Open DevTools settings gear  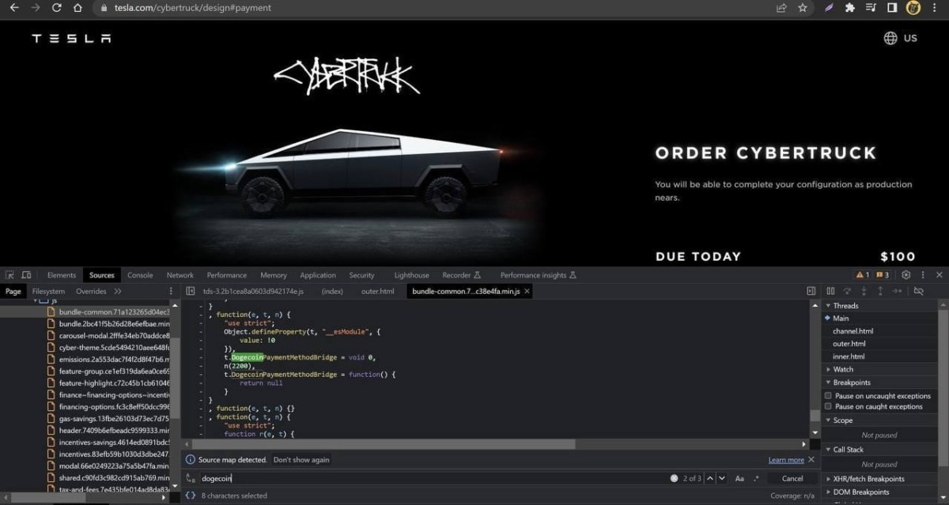click(x=906, y=275)
